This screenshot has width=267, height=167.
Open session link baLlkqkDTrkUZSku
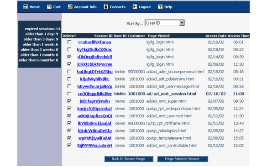pos(94,72)
